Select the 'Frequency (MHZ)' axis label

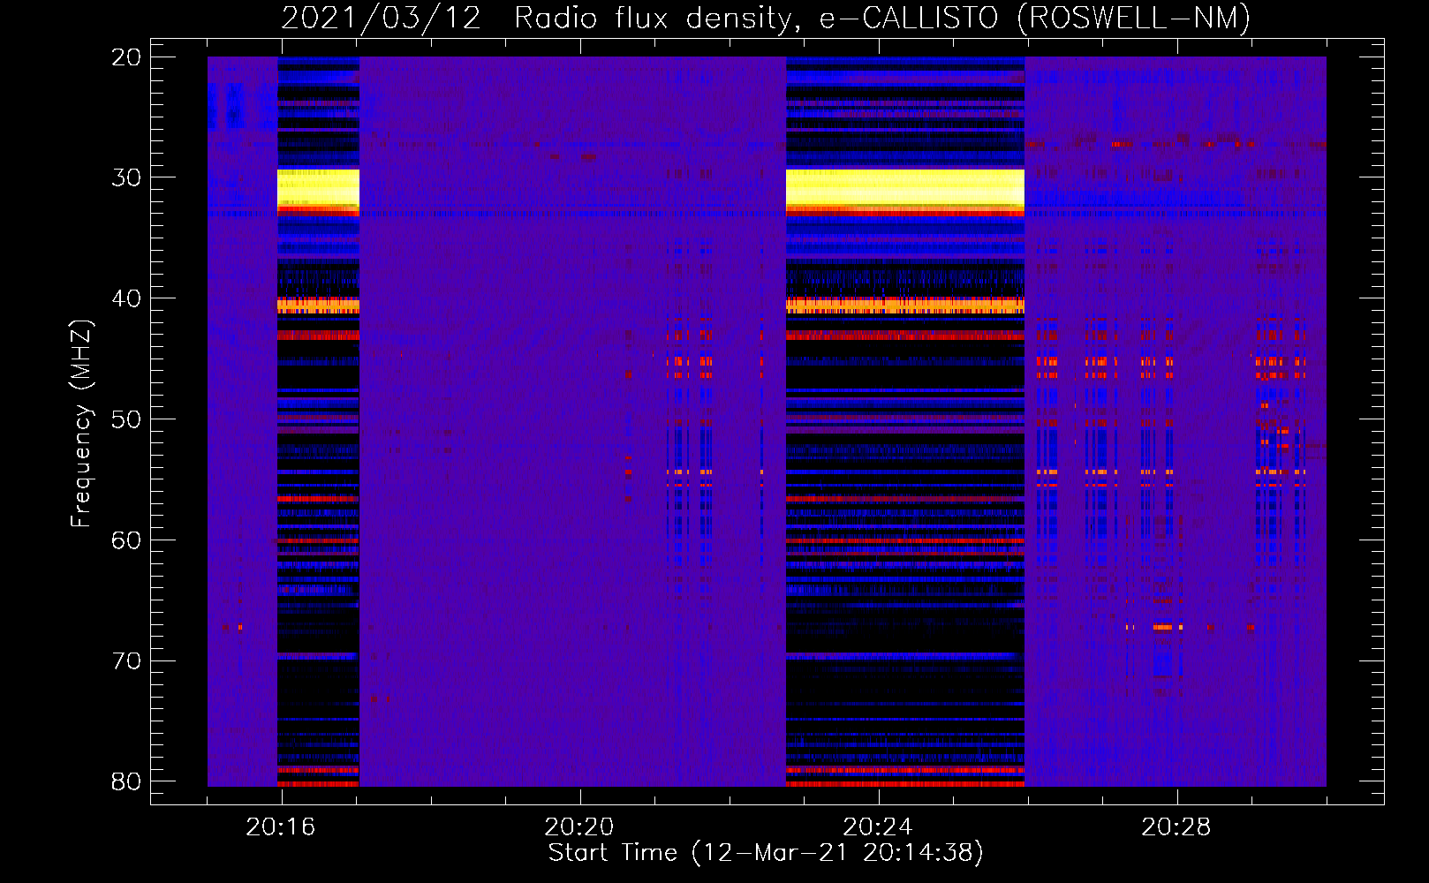pyautogui.click(x=81, y=424)
